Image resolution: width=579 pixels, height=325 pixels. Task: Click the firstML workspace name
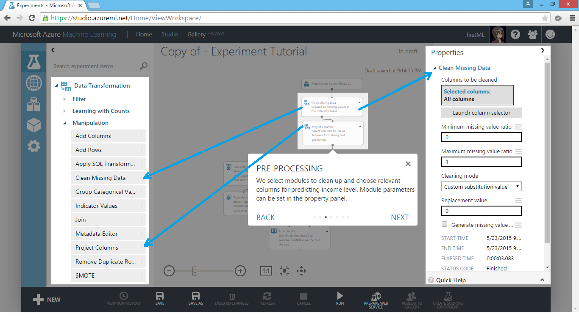[476, 35]
